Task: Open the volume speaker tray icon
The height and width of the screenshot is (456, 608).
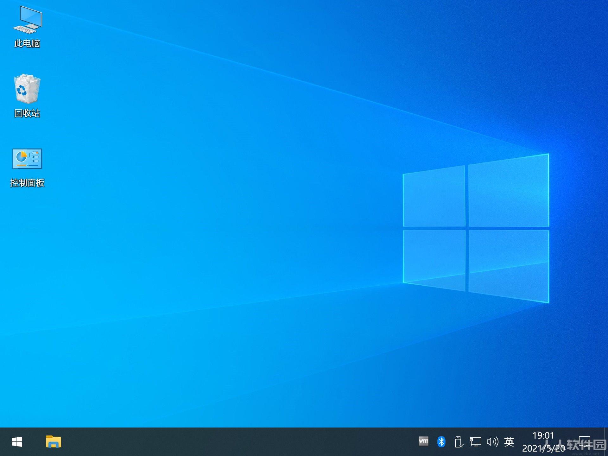Action: click(492, 441)
